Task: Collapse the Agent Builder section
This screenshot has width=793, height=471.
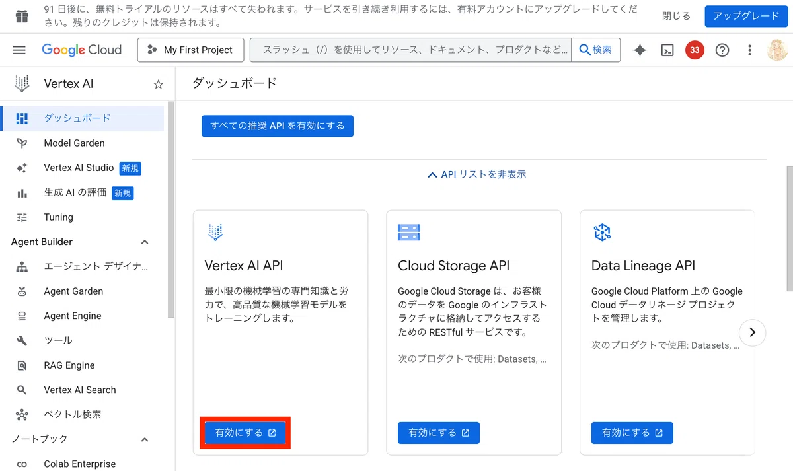Action: 145,242
